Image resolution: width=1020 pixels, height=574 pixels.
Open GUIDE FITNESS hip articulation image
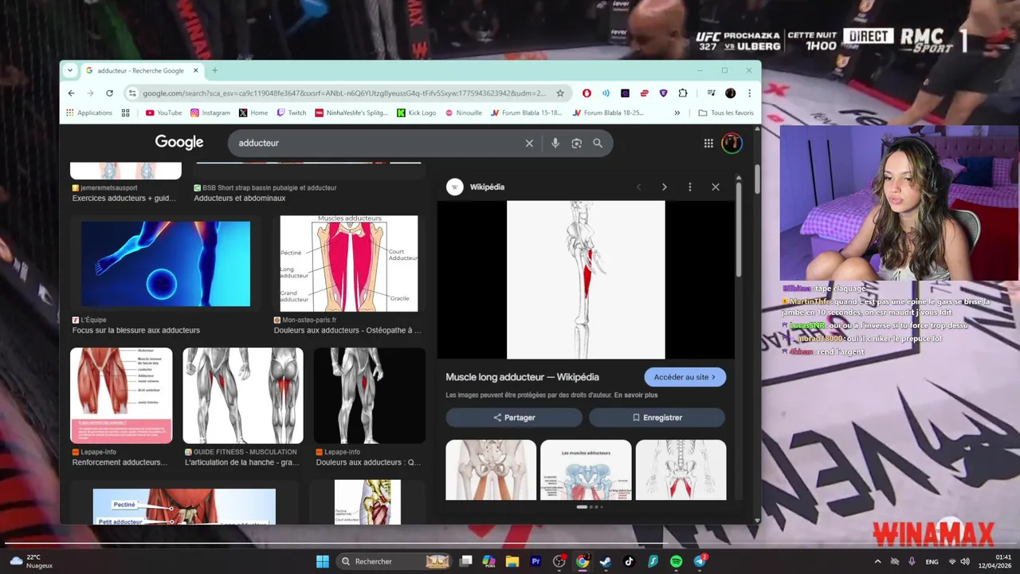coord(243,395)
